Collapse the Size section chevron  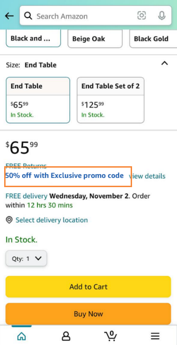click(x=164, y=63)
